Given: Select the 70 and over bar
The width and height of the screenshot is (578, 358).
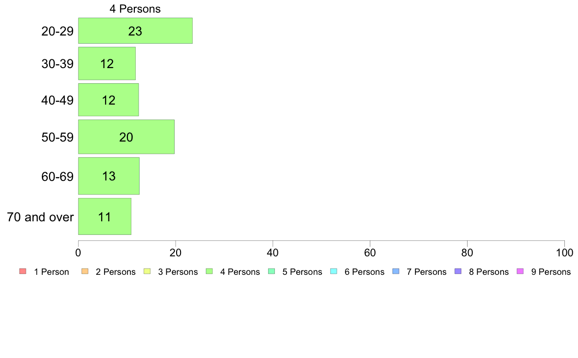Looking at the screenshot, I should pos(105,216).
